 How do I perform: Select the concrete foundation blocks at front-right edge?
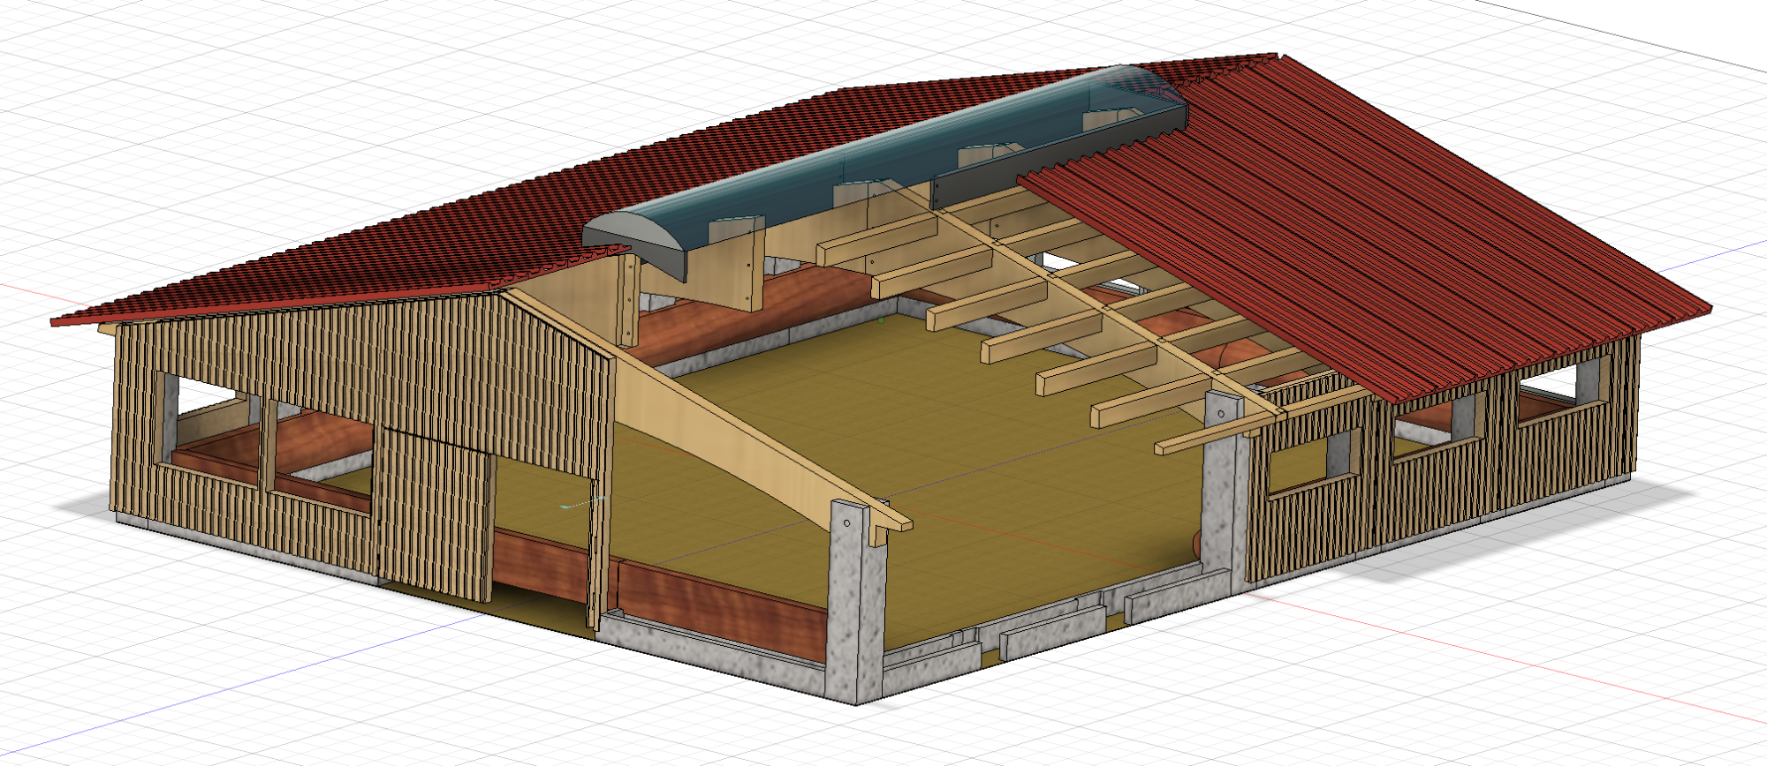coord(1051,628)
